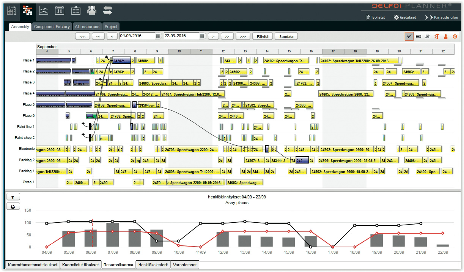
Task: Select the Resurssikuorma bottom tab
Action: pos(118,265)
